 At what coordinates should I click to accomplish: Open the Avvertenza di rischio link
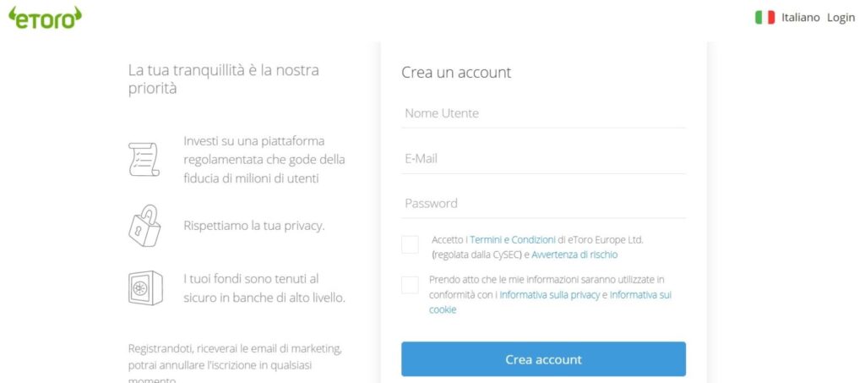[x=574, y=254]
